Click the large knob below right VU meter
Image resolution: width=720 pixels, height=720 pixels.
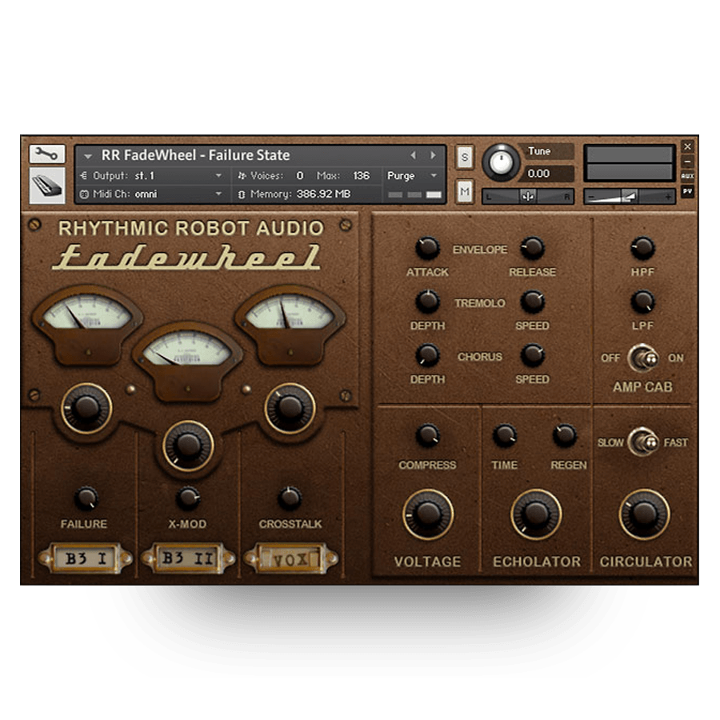click(x=290, y=408)
